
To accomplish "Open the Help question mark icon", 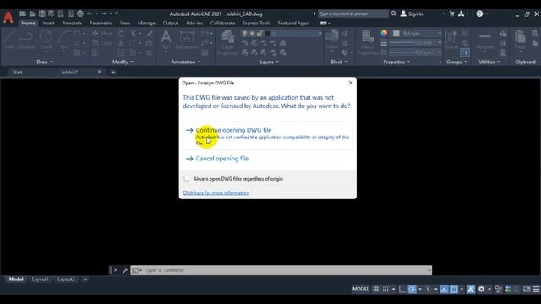I will pyautogui.click(x=479, y=14).
